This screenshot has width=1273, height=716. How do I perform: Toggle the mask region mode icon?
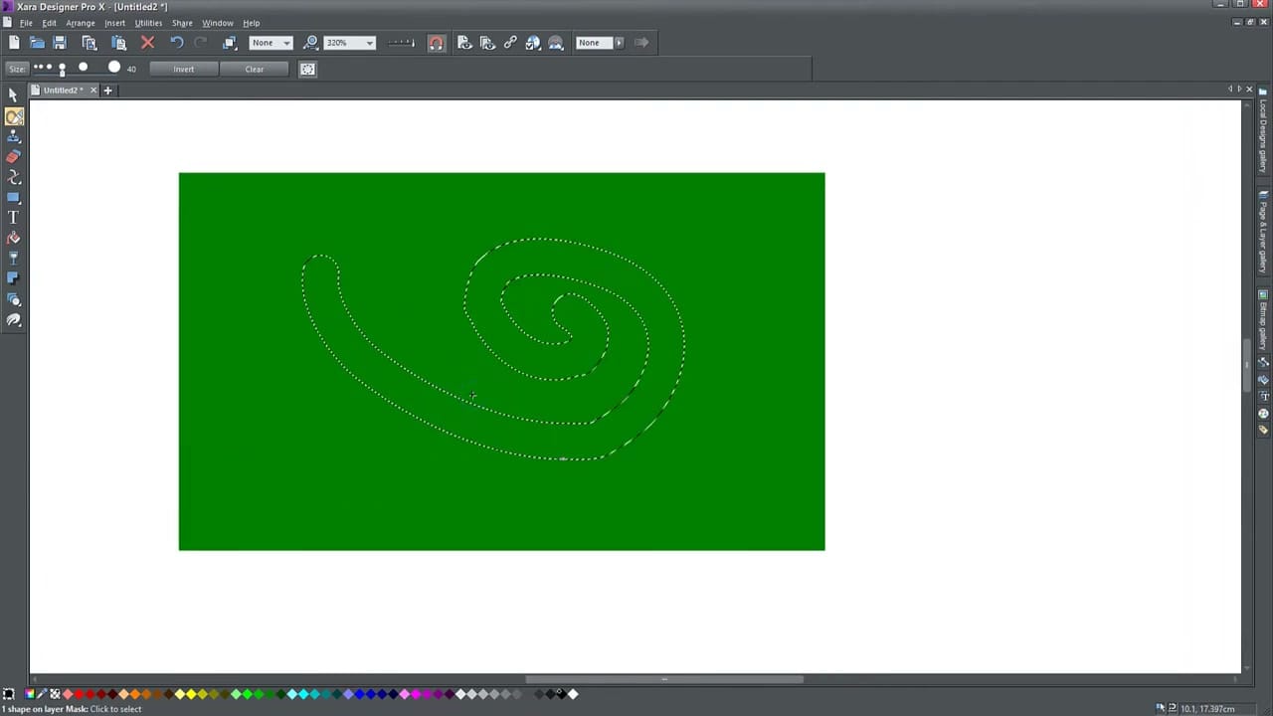coord(307,69)
